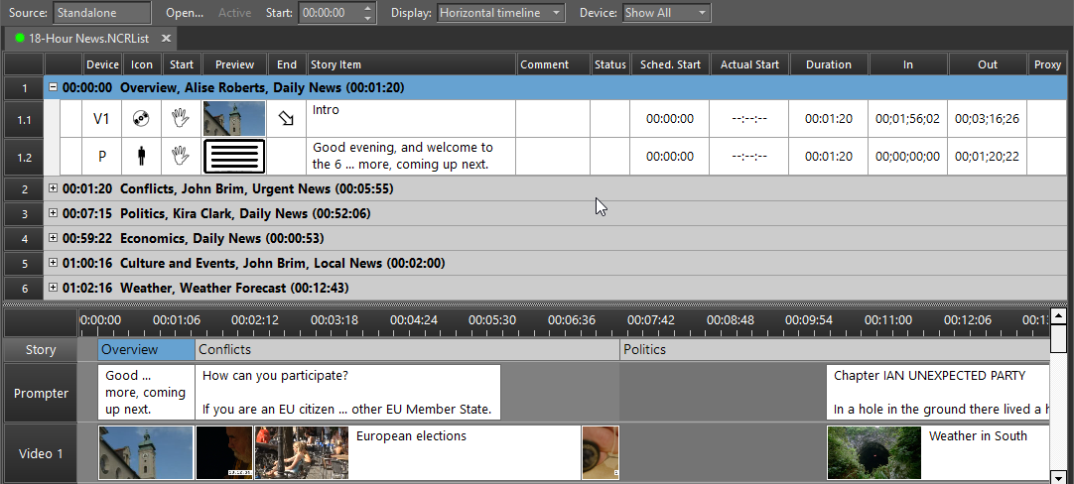Click the end arrow icon in row 1.1
This screenshot has width=1074, height=484.
point(286,119)
